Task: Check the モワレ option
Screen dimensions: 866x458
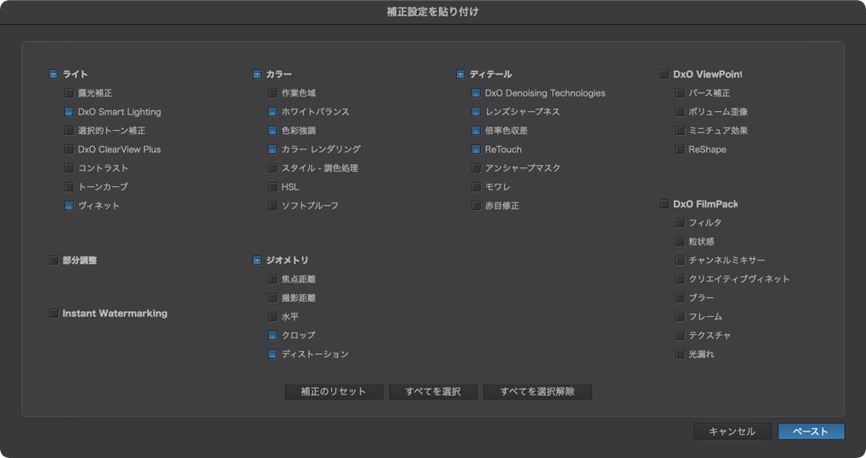Action: click(476, 187)
